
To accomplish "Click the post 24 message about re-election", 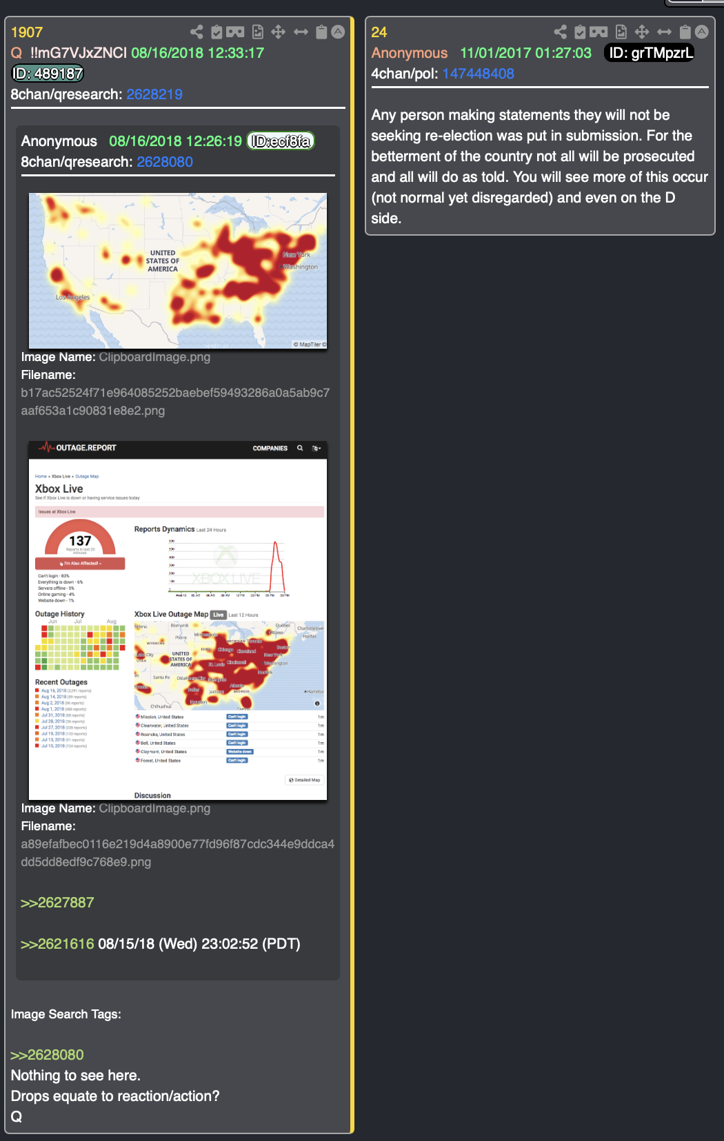I will (540, 167).
